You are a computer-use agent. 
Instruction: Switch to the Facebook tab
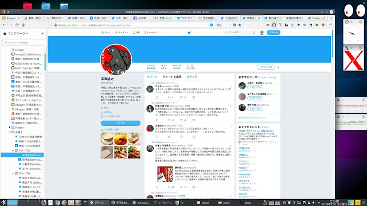pyautogui.click(x=142, y=18)
